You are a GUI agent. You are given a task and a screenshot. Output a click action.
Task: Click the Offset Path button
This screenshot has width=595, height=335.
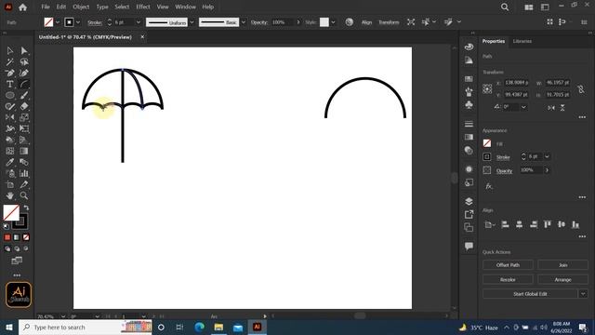click(x=508, y=265)
